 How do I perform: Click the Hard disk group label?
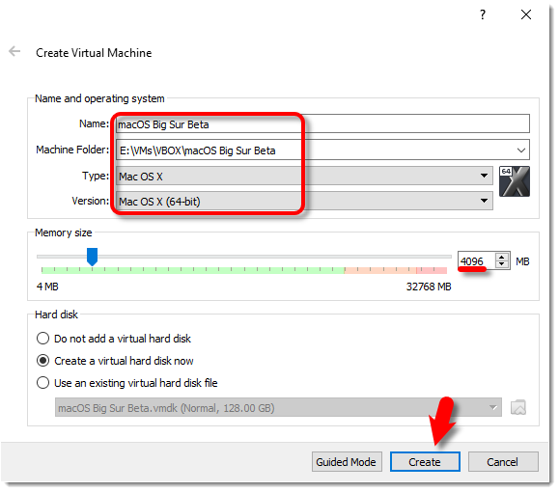click(x=56, y=314)
